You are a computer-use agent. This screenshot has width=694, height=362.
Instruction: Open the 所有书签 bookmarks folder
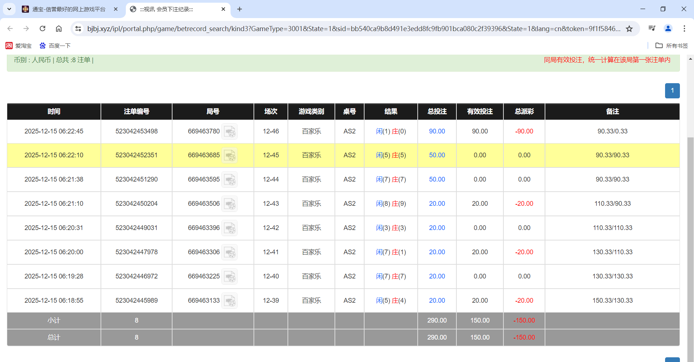click(672, 46)
